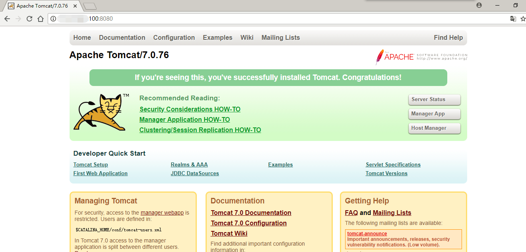
Task: Click the green Congratulations install banner
Action: tap(268, 78)
